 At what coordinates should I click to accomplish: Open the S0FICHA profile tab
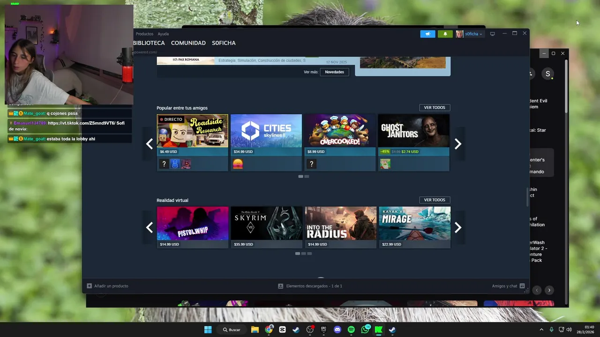(x=224, y=43)
